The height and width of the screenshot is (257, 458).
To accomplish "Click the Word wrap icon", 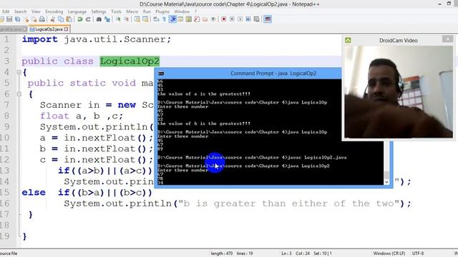I will tap(155, 19).
